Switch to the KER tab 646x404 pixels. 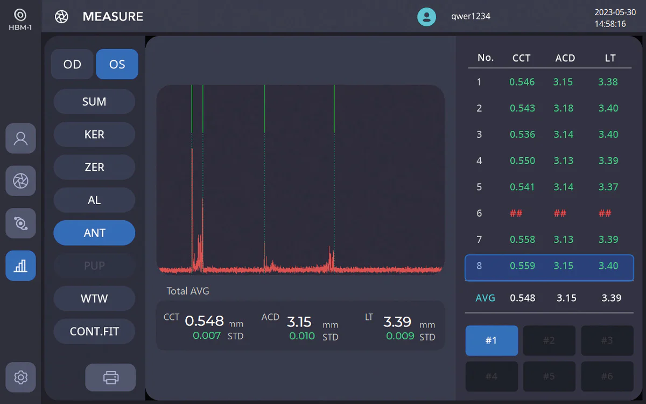coord(94,135)
